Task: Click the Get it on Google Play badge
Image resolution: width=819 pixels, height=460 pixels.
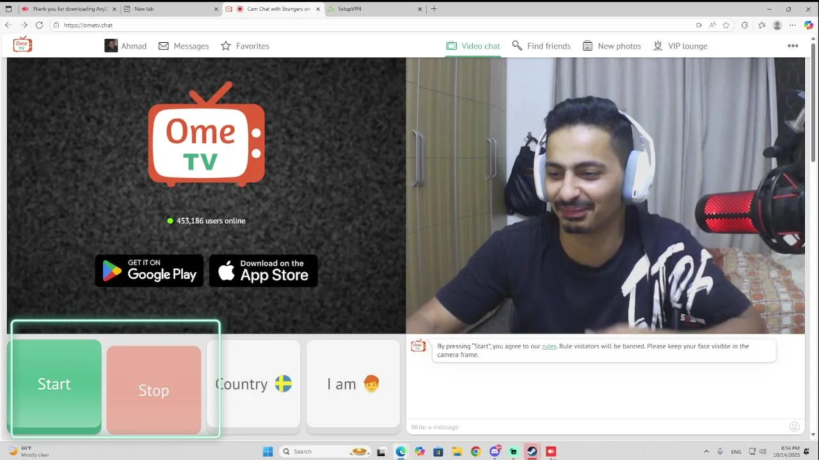Action: point(149,271)
